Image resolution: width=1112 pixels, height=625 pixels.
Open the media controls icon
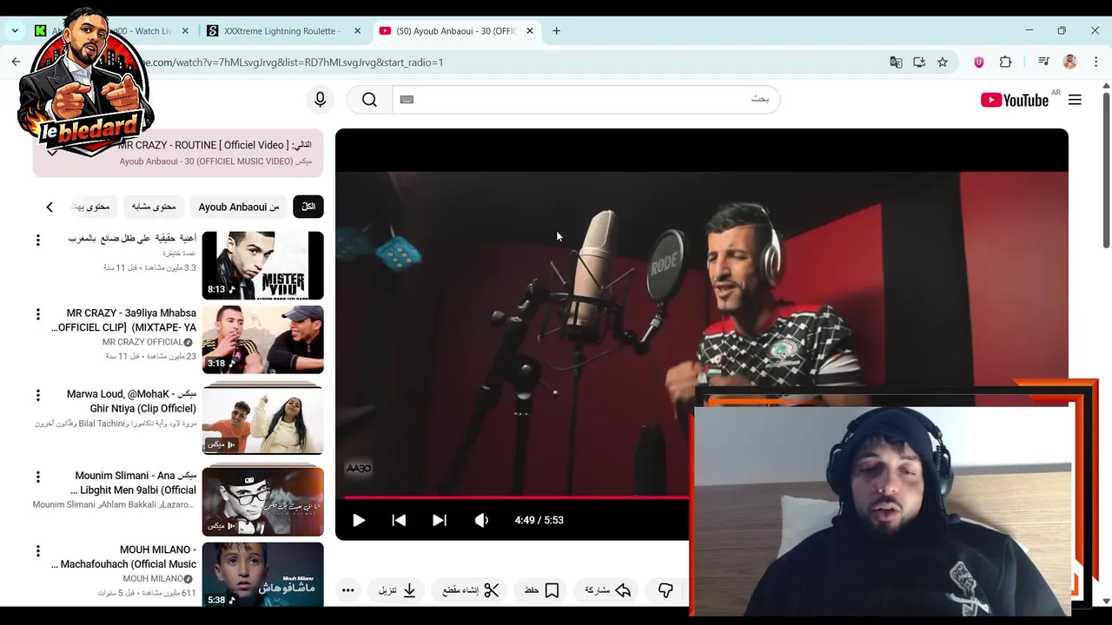pos(1044,62)
